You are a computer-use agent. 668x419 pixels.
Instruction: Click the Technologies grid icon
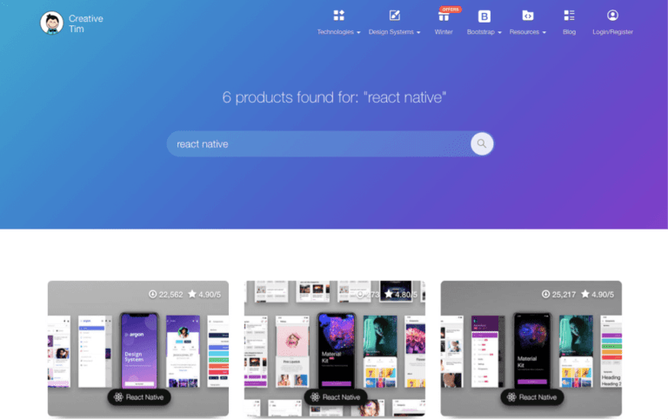tap(338, 16)
